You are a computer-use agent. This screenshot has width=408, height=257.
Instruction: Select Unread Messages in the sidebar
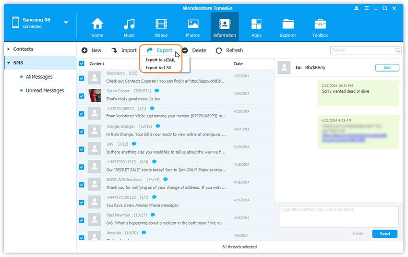pyautogui.click(x=45, y=90)
